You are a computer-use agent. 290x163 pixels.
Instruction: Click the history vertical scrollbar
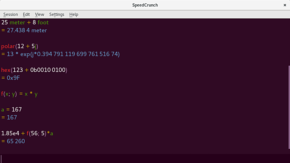(288, 107)
